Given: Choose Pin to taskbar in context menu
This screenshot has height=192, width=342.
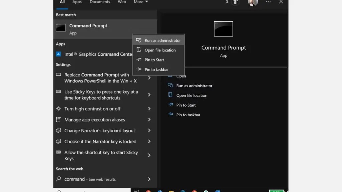Looking at the screenshot, I should [x=159, y=69].
